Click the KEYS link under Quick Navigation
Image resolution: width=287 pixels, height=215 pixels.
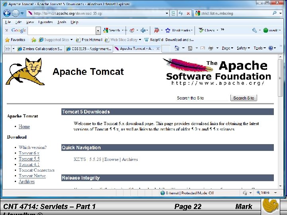tap(80, 159)
